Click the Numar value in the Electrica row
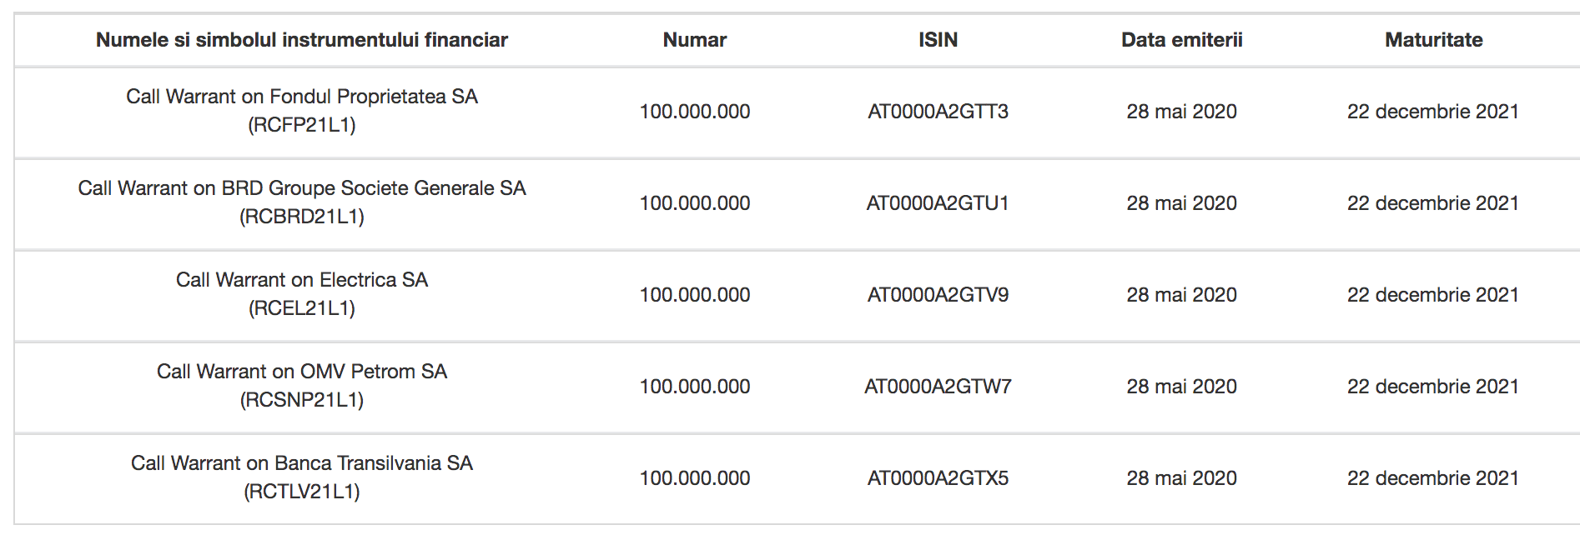 (x=695, y=295)
